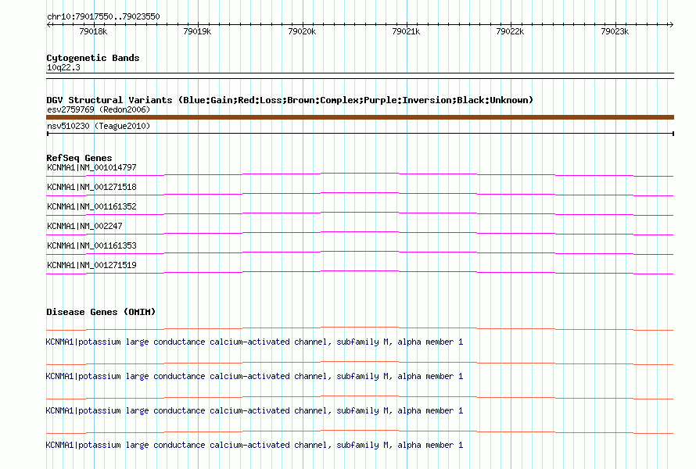Click the right arrow of the coordinate ruler
The width and height of the screenshot is (696, 469).
[671, 24]
